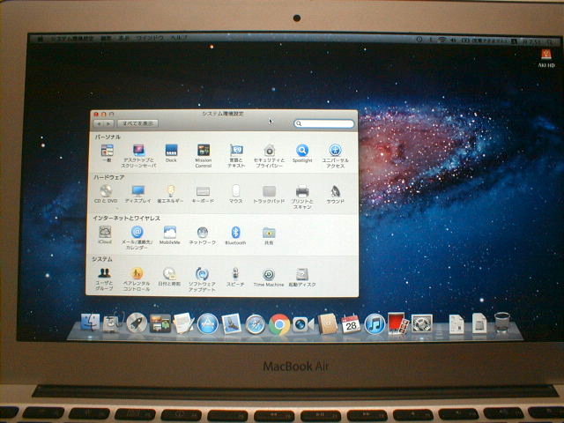This screenshot has width=564, height=423.
Task: Open the Dock preference pane
Action: [x=171, y=152]
